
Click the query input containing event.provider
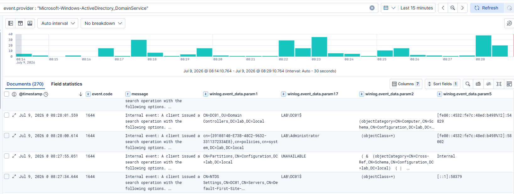pyautogui.click(x=185, y=8)
